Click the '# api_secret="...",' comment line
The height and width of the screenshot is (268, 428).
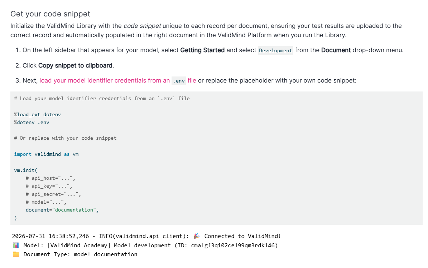pos(53,194)
